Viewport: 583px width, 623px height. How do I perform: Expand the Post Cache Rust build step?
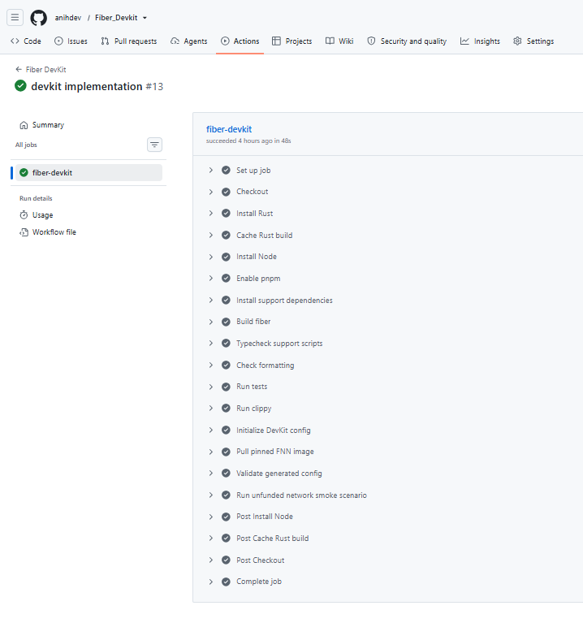211,539
